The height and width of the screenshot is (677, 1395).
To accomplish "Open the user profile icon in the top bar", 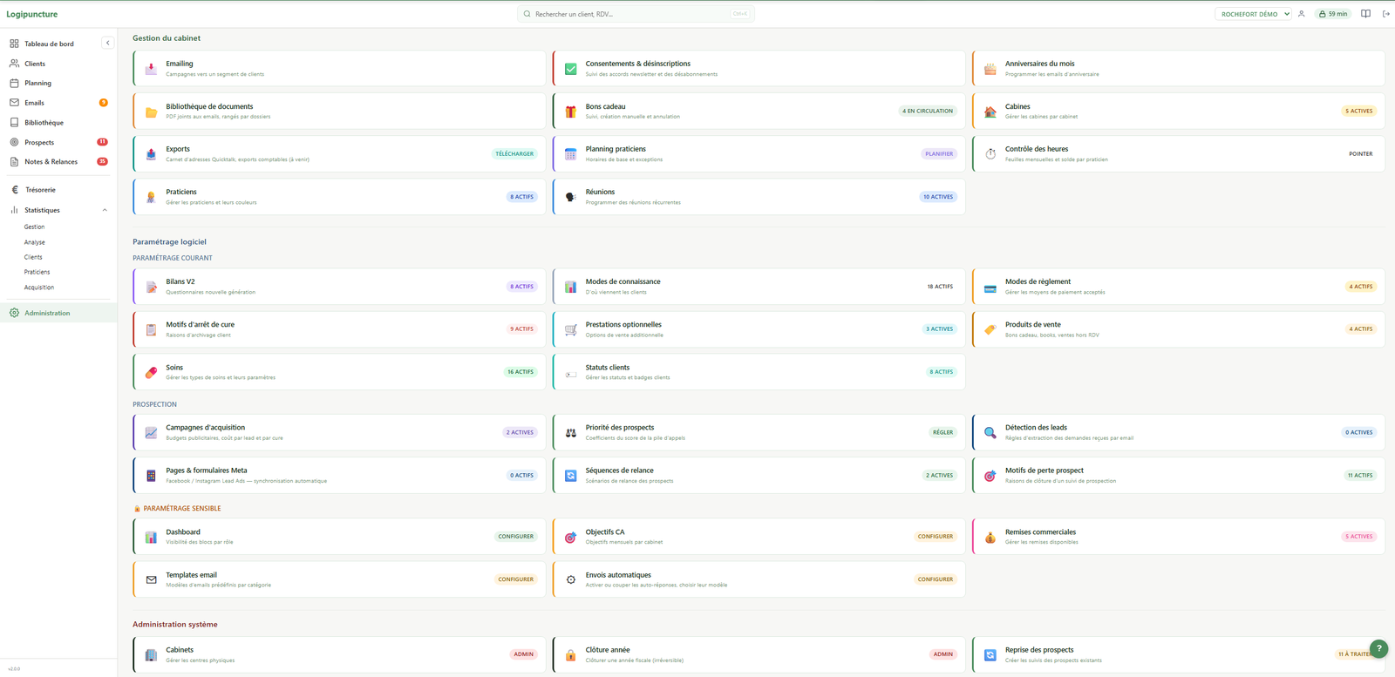I will click(1302, 14).
